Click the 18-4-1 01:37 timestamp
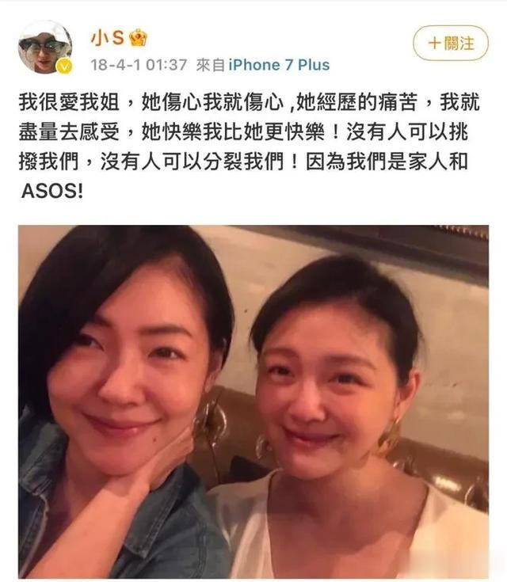This screenshot has height=582, width=507. 139,65
